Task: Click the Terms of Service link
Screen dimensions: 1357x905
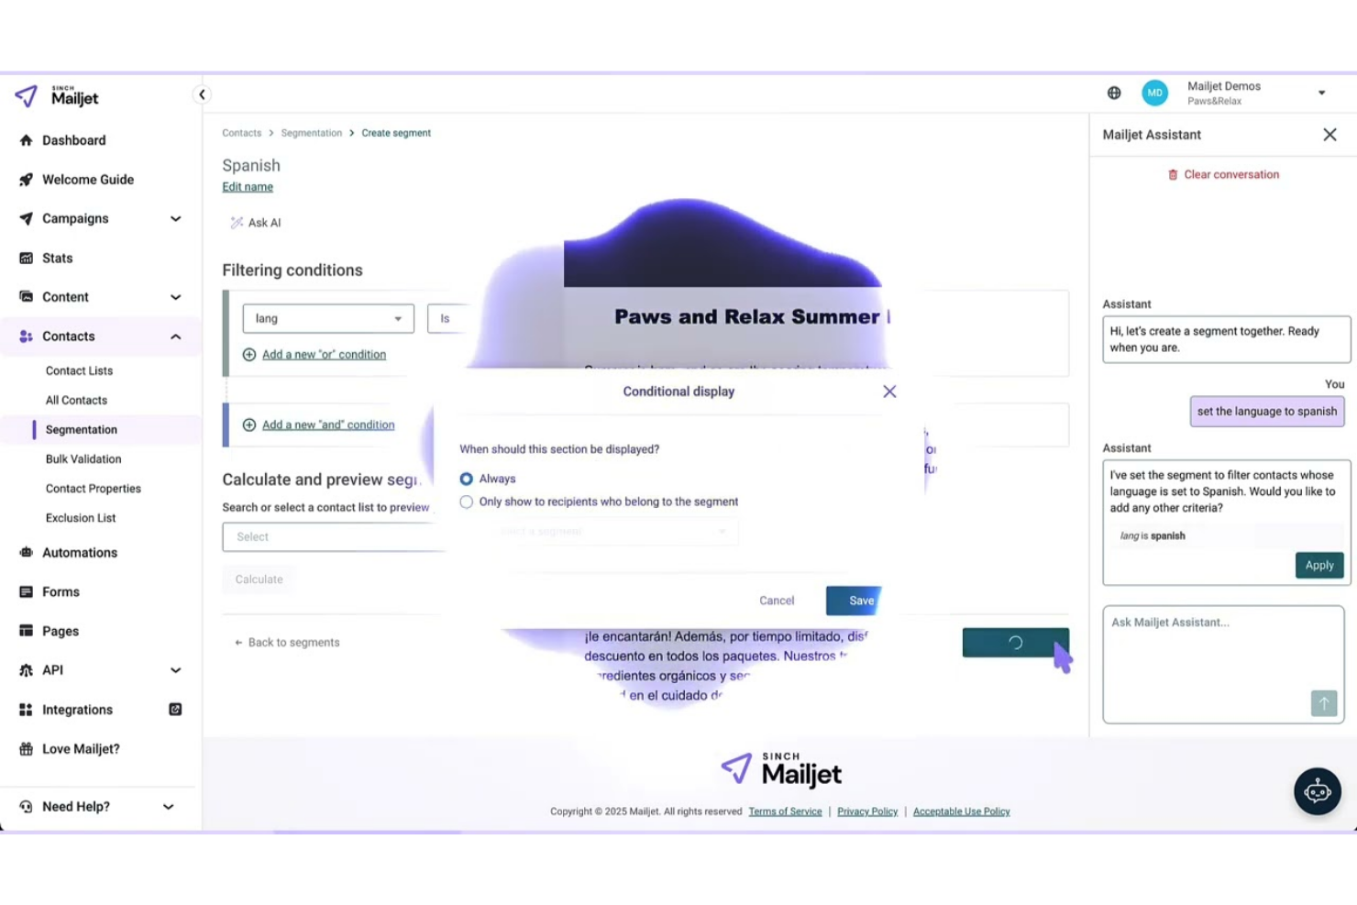Action: coord(785,811)
